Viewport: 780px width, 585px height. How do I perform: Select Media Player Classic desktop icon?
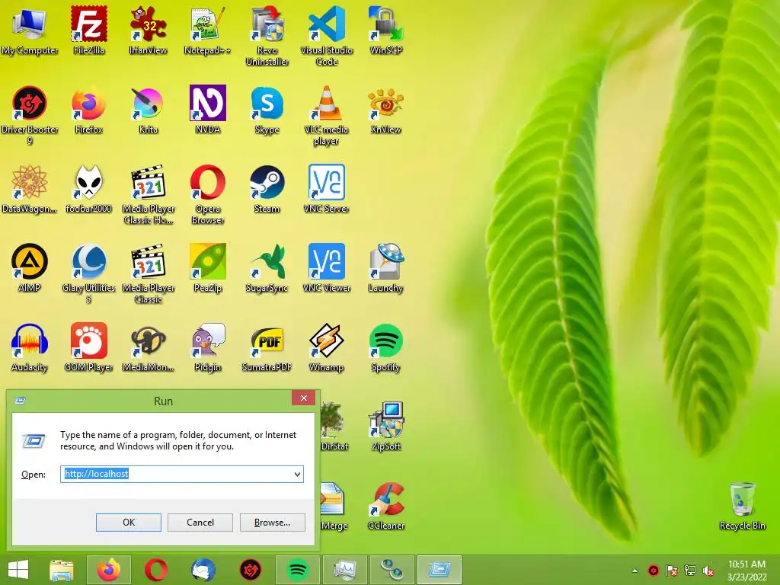[148, 273]
